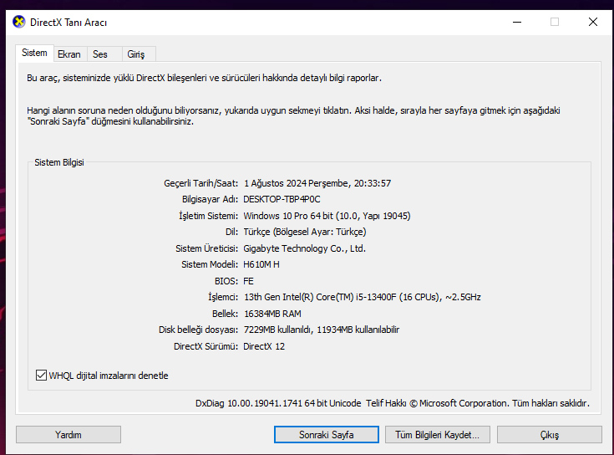
Task: Click BIOS value FE
Action: coord(248,281)
